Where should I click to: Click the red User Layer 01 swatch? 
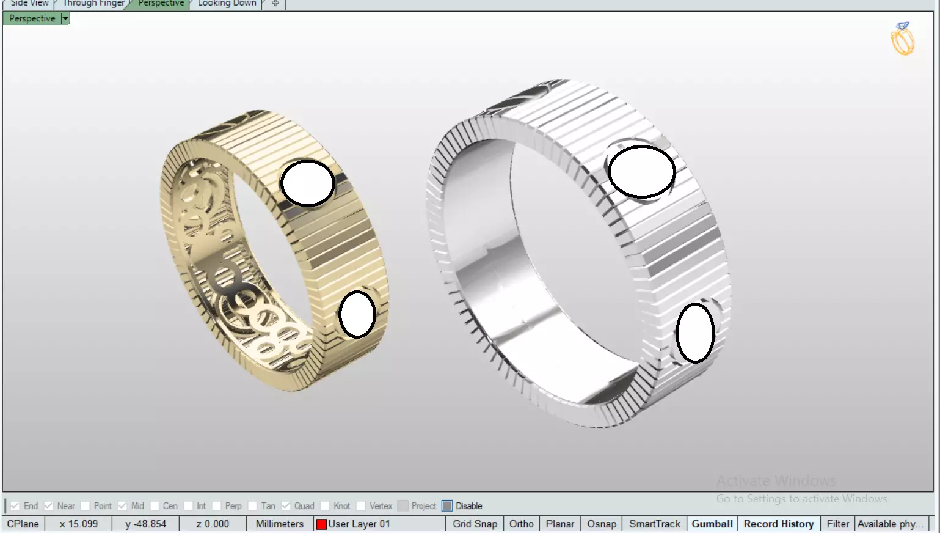[321, 524]
